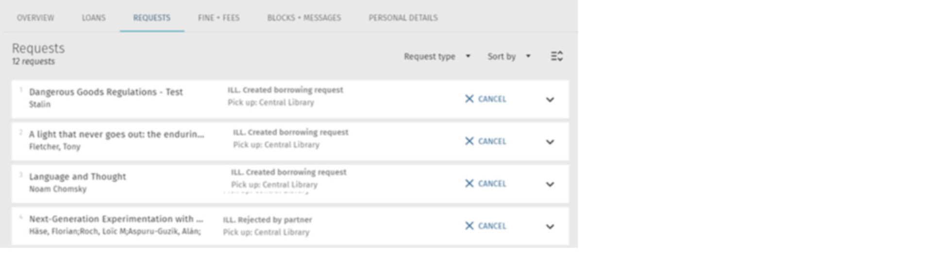Click the expand/collapse all list icon
This screenshot has width=939, height=266.
556,56
